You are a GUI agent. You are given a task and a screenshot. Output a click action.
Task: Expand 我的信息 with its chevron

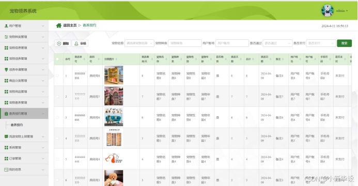point(43,169)
